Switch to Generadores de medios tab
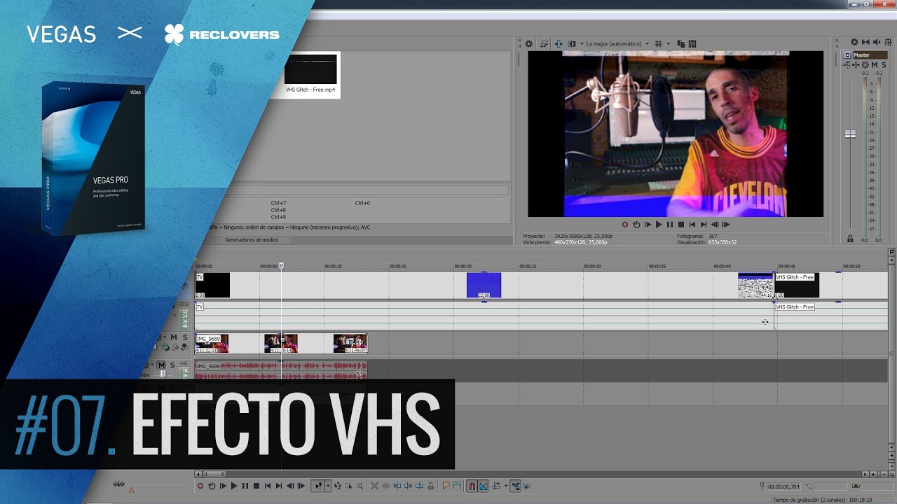The image size is (897, 504). click(x=252, y=239)
